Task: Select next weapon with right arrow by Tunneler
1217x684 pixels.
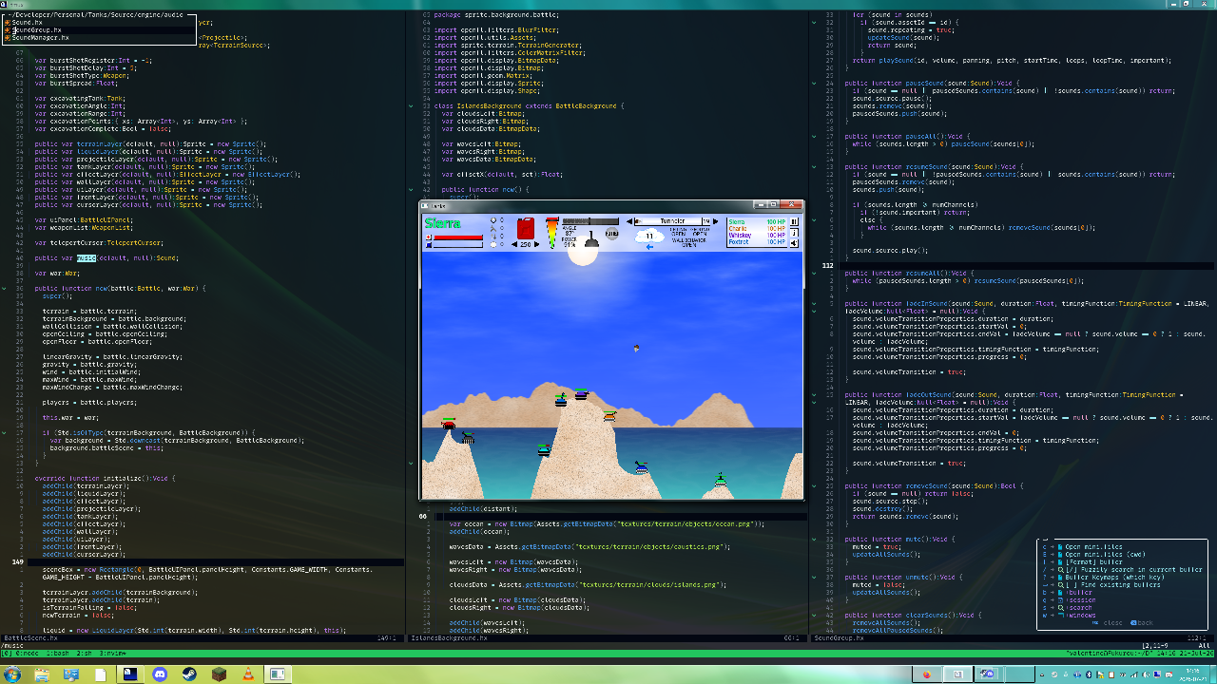Action: [x=715, y=221]
